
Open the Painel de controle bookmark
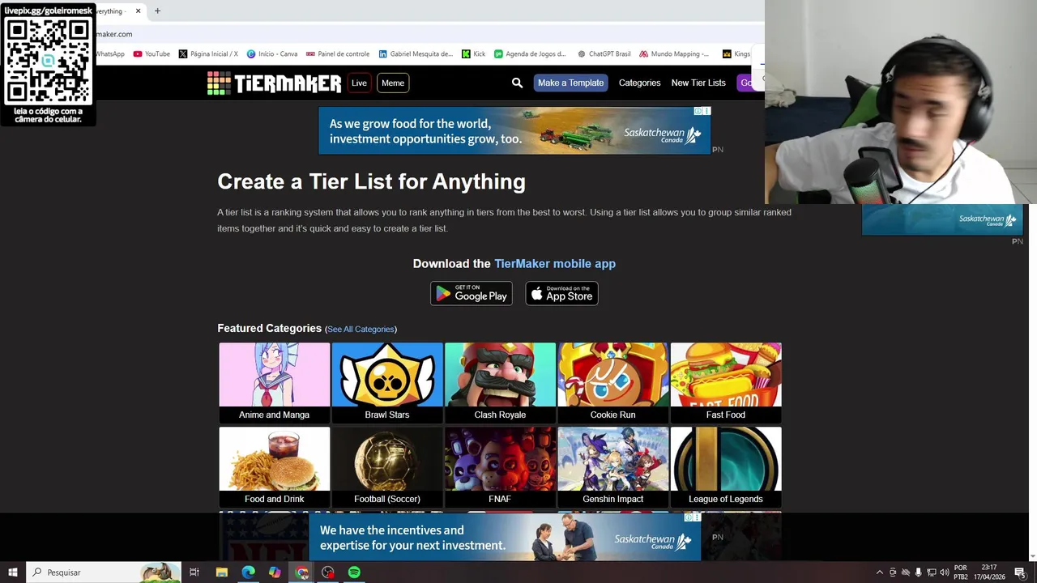click(x=338, y=54)
